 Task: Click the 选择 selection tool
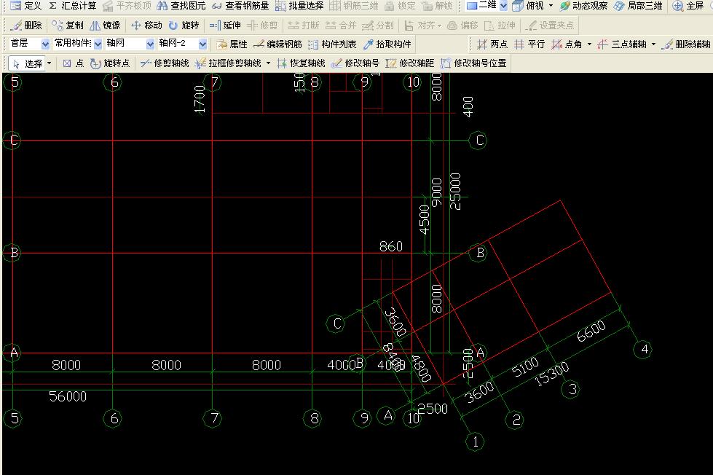(x=27, y=63)
